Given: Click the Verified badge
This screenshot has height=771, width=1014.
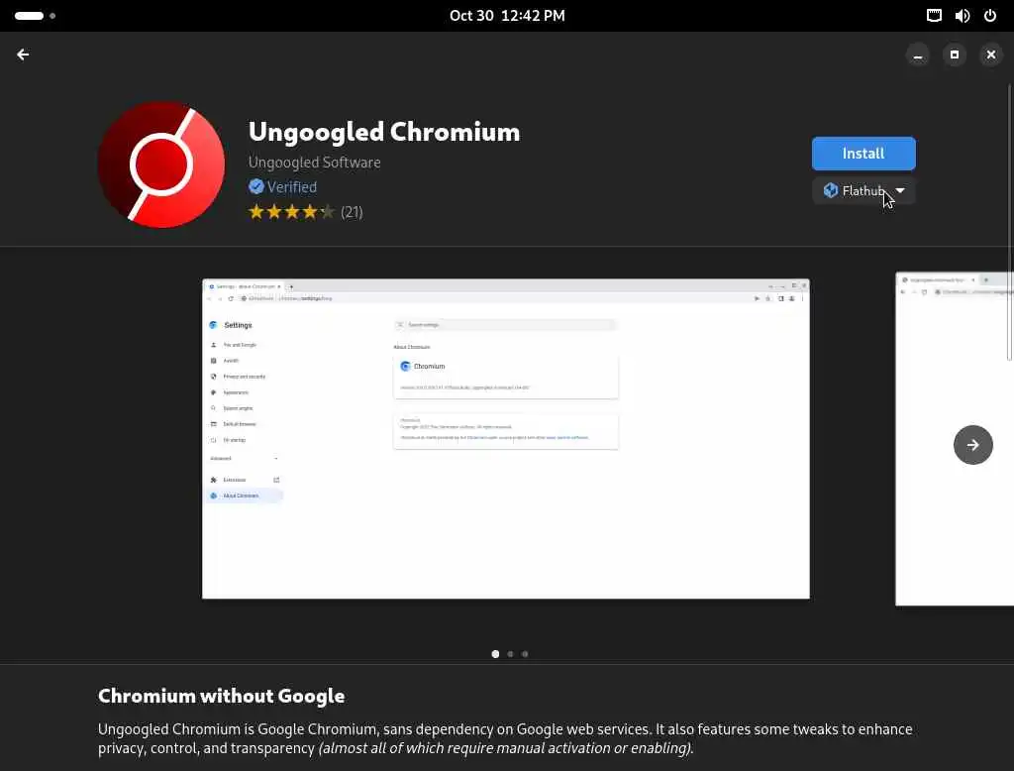Looking at the screenshot, I should [282, 187].
